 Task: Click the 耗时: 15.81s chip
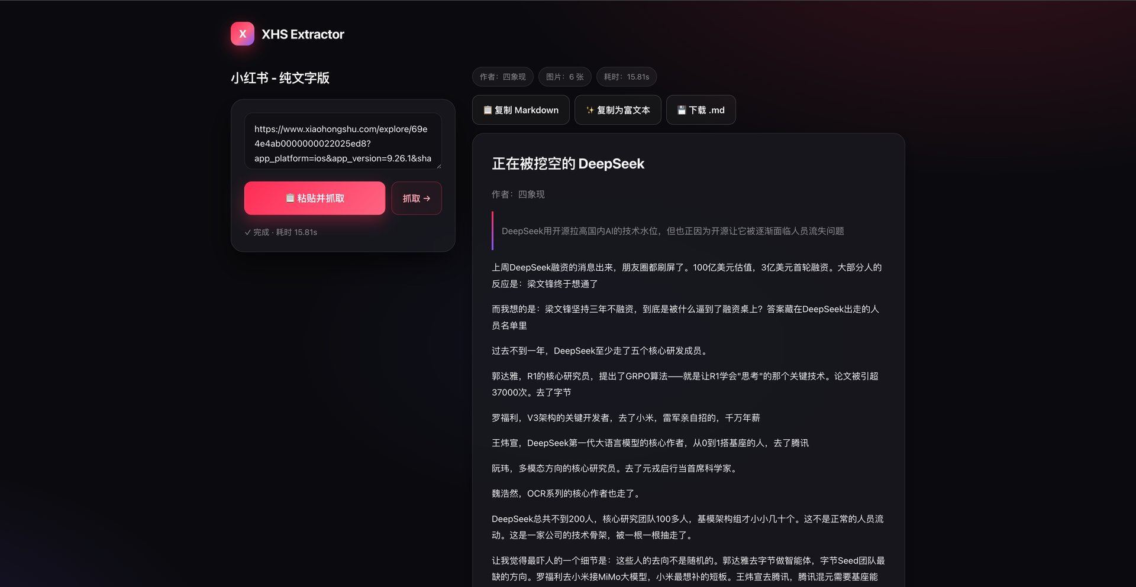click(x=627, y=77)
